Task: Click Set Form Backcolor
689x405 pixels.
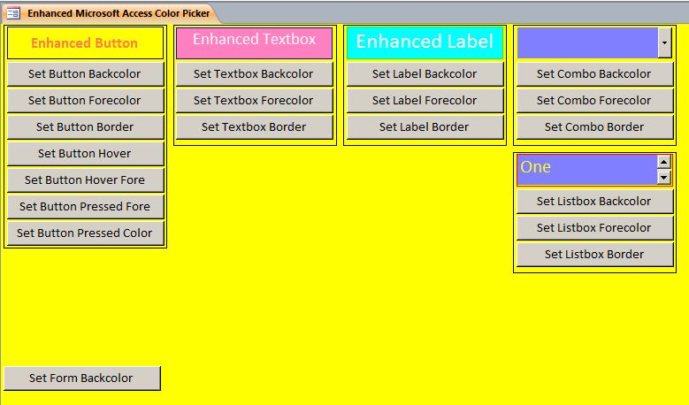Action: click(82, 378)
